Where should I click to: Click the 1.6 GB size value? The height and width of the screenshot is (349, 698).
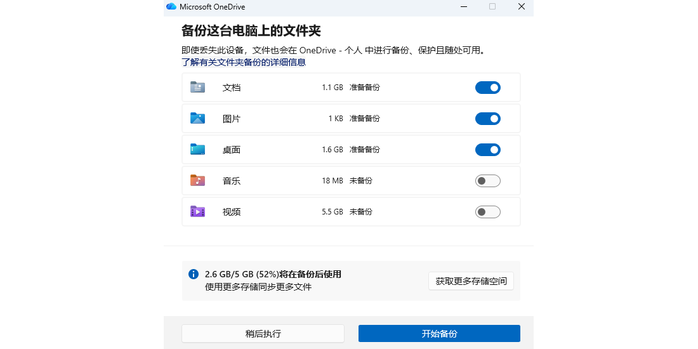(x=333, y=150)
